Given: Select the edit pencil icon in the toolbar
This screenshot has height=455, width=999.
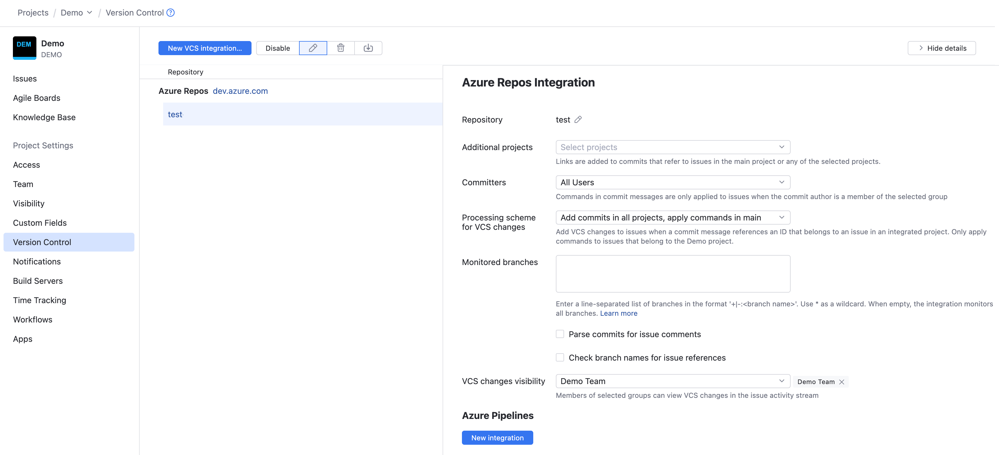Looking at the screenshot, I should [313, 48].
